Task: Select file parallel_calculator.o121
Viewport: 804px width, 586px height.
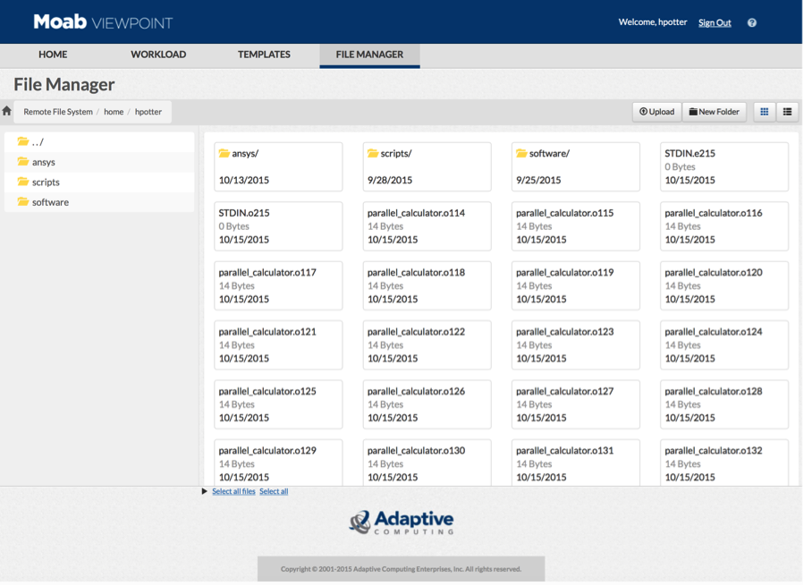Action: click(x=278, y=345)
